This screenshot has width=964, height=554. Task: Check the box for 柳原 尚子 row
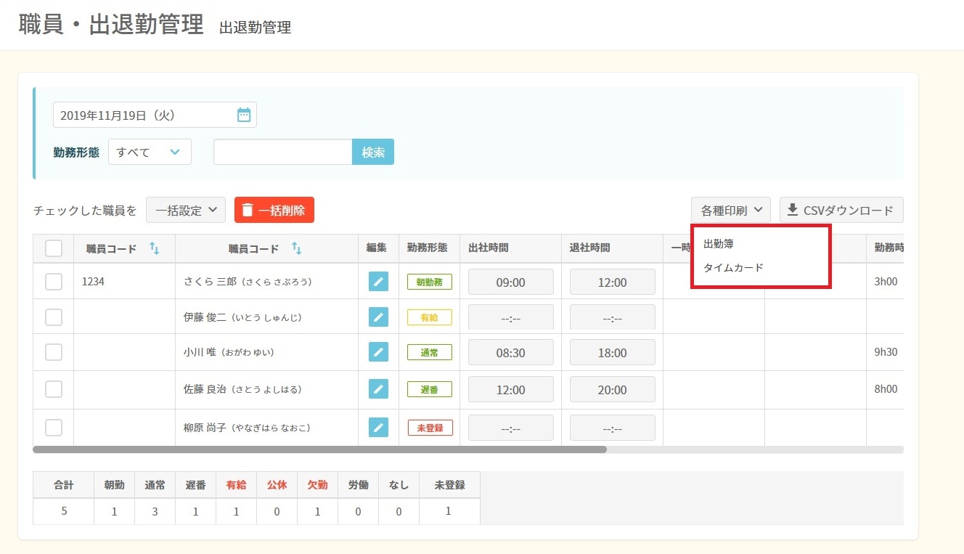click(54, 428)
